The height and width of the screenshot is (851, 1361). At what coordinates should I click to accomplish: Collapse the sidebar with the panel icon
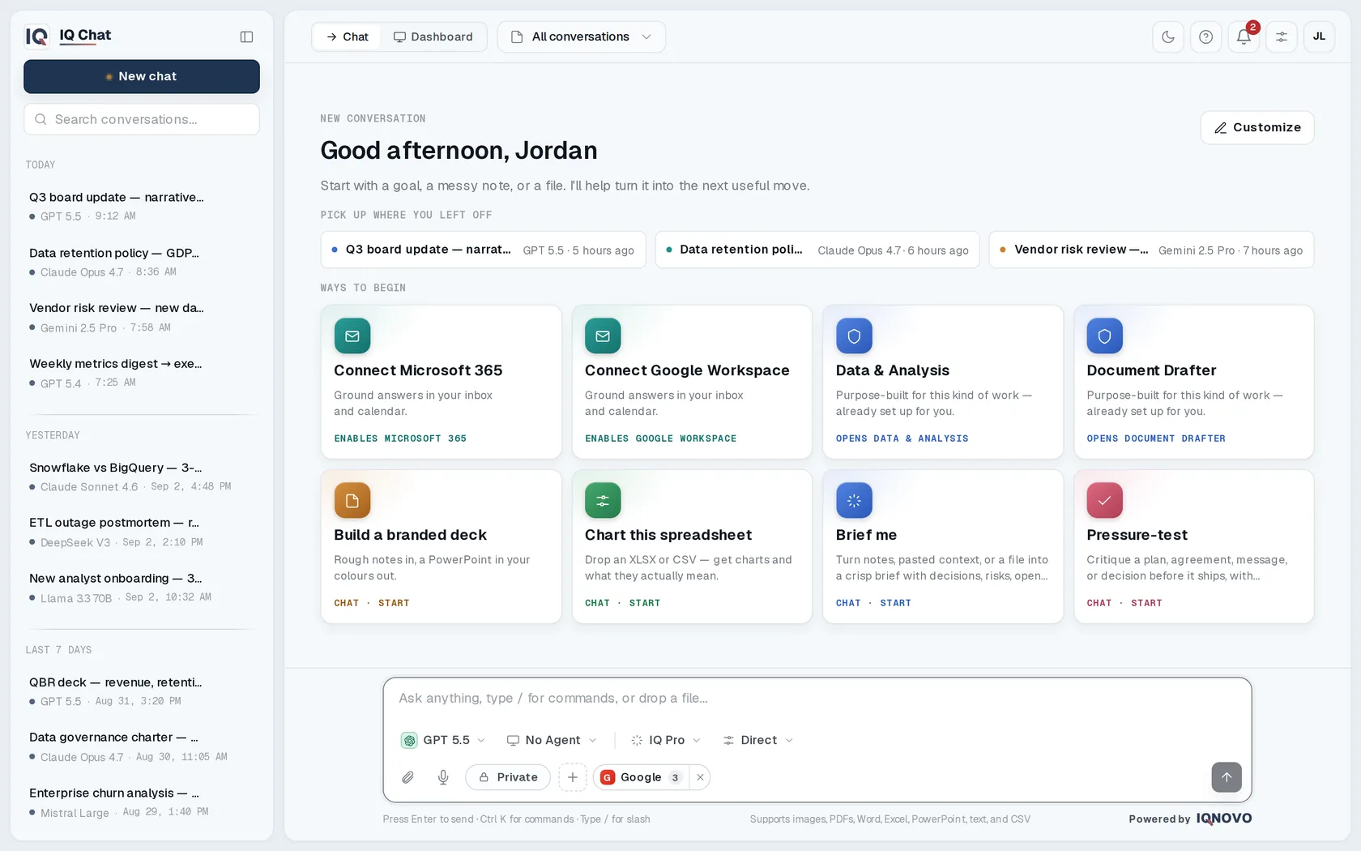[x=247, y=36]
